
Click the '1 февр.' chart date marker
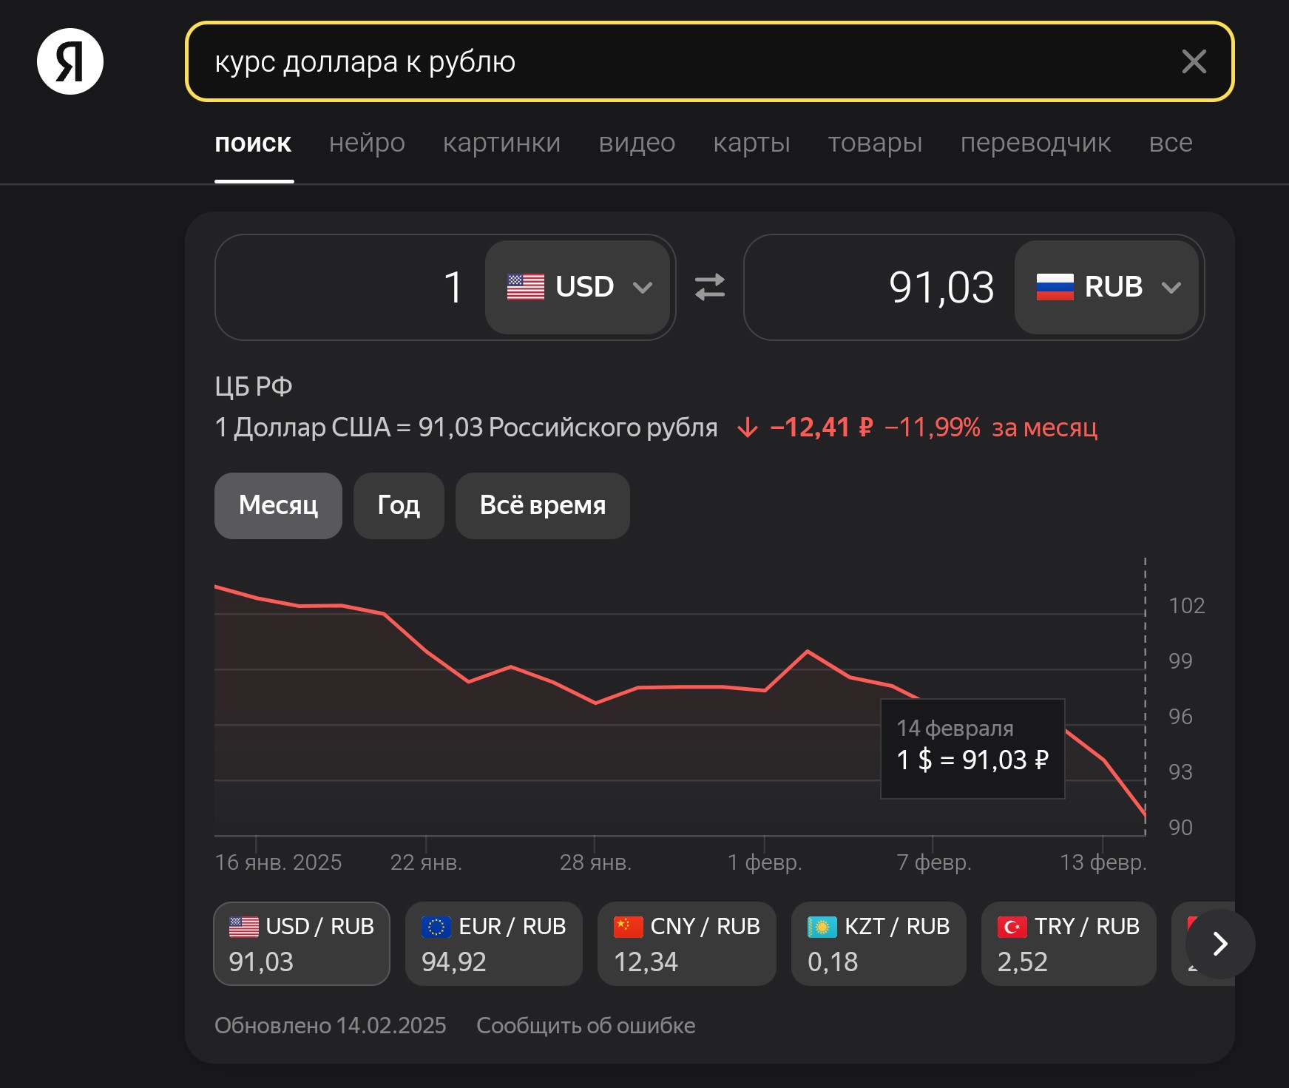(x=765, y=862)
